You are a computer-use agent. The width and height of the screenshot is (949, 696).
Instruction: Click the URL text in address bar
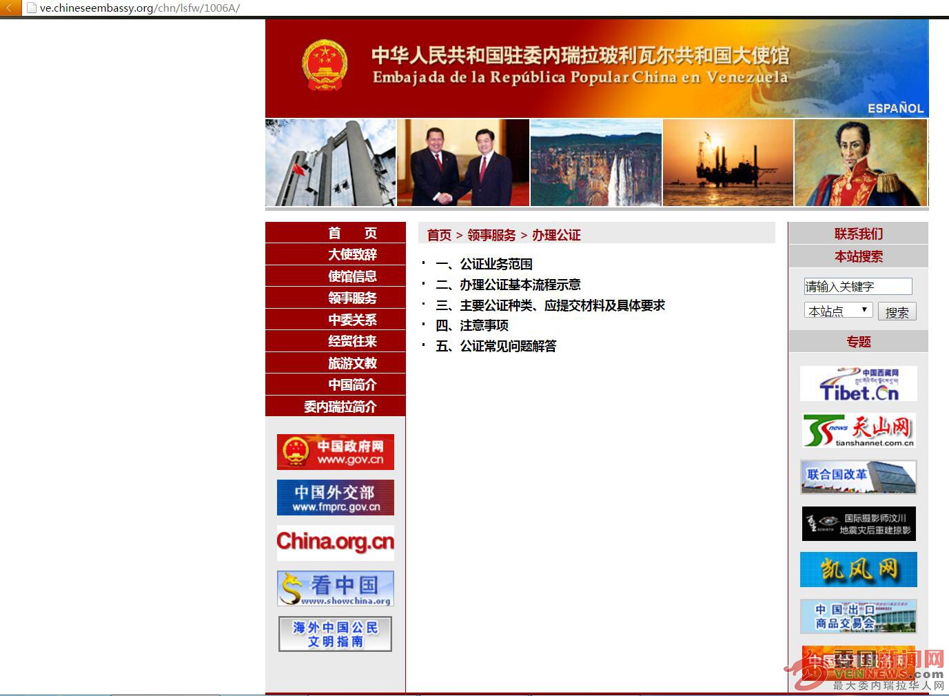coord(140,8)
